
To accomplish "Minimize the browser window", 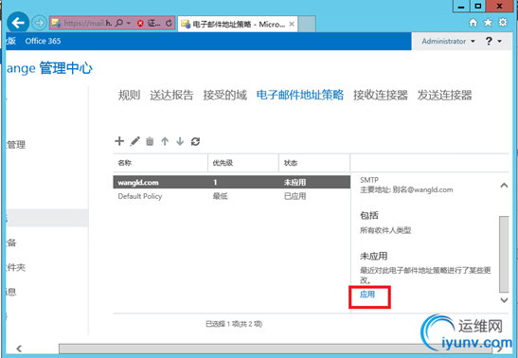I will click(x=461, y=6).
